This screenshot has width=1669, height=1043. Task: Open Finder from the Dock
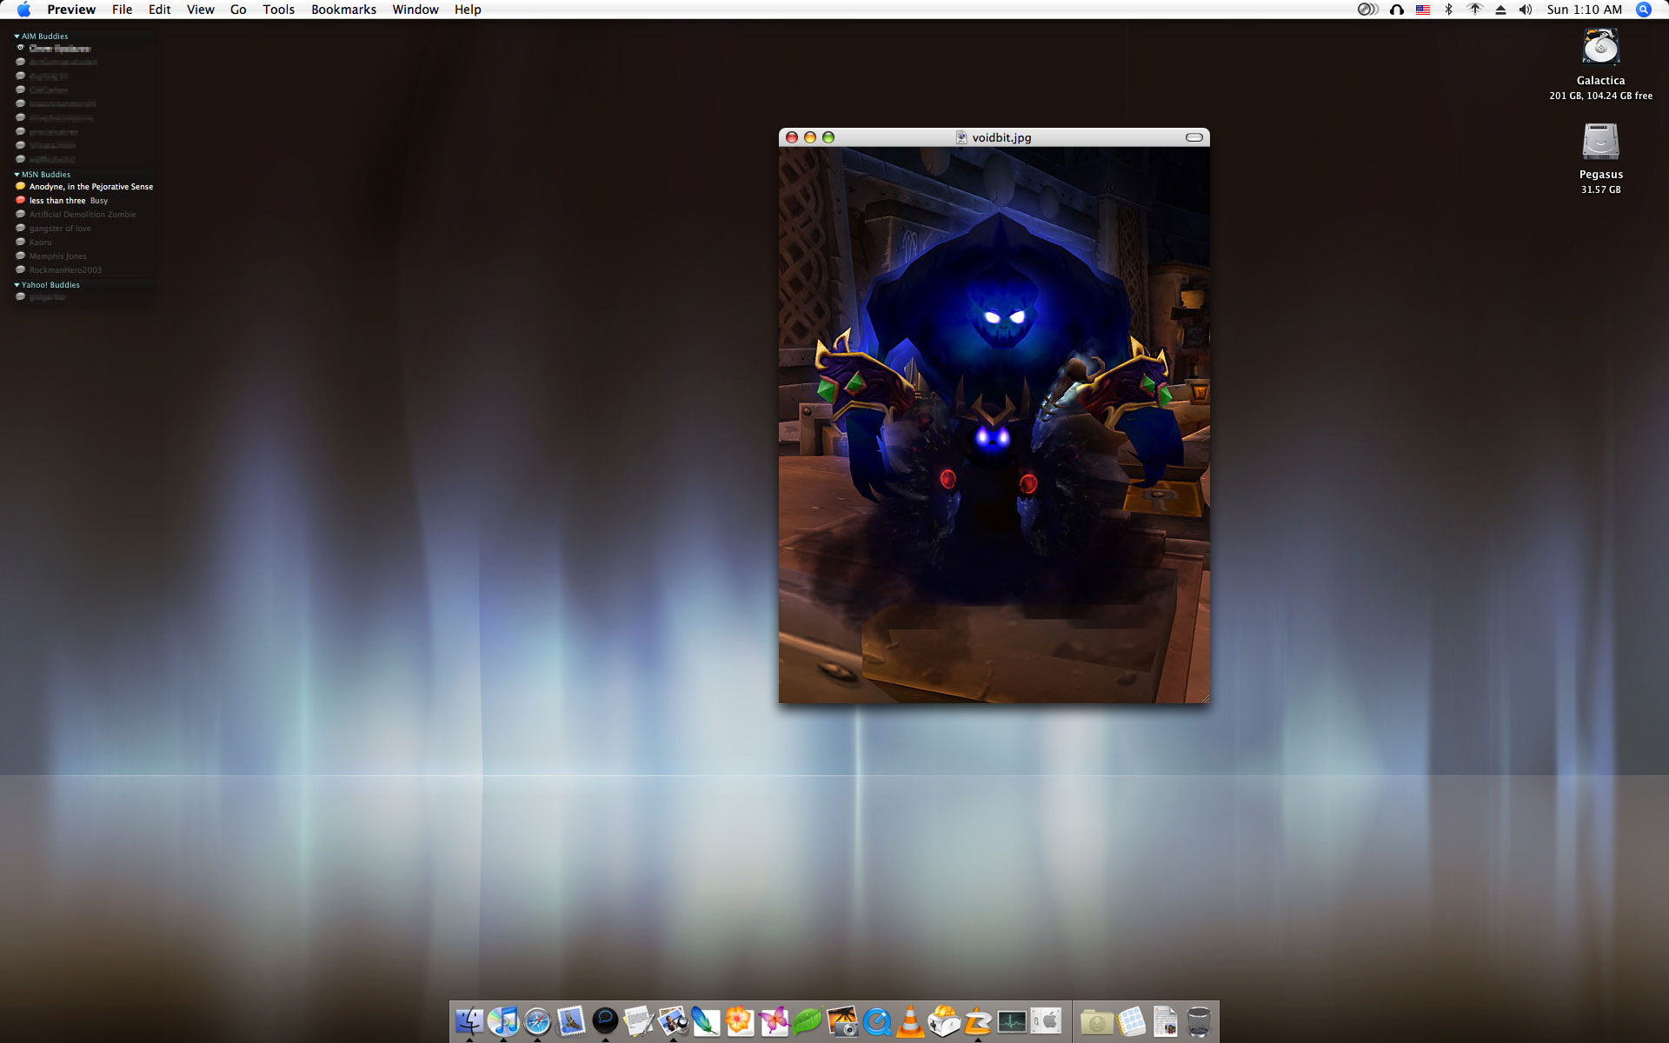pos(469,1021)
